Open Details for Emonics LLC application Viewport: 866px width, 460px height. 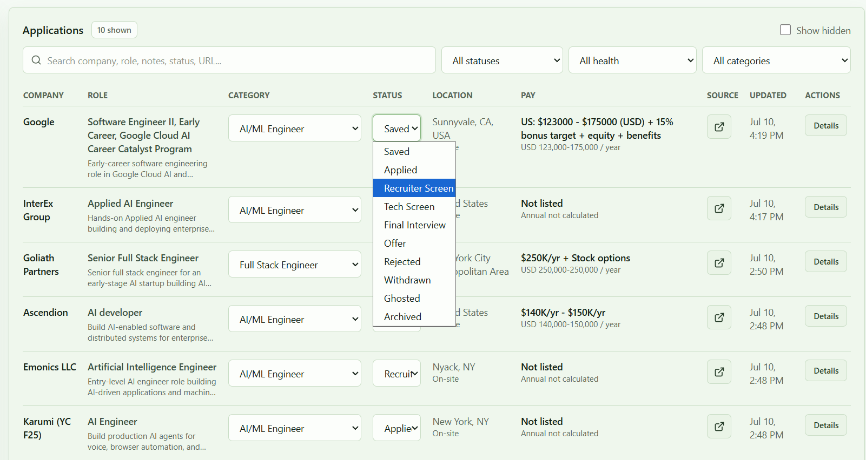[825, 370]
